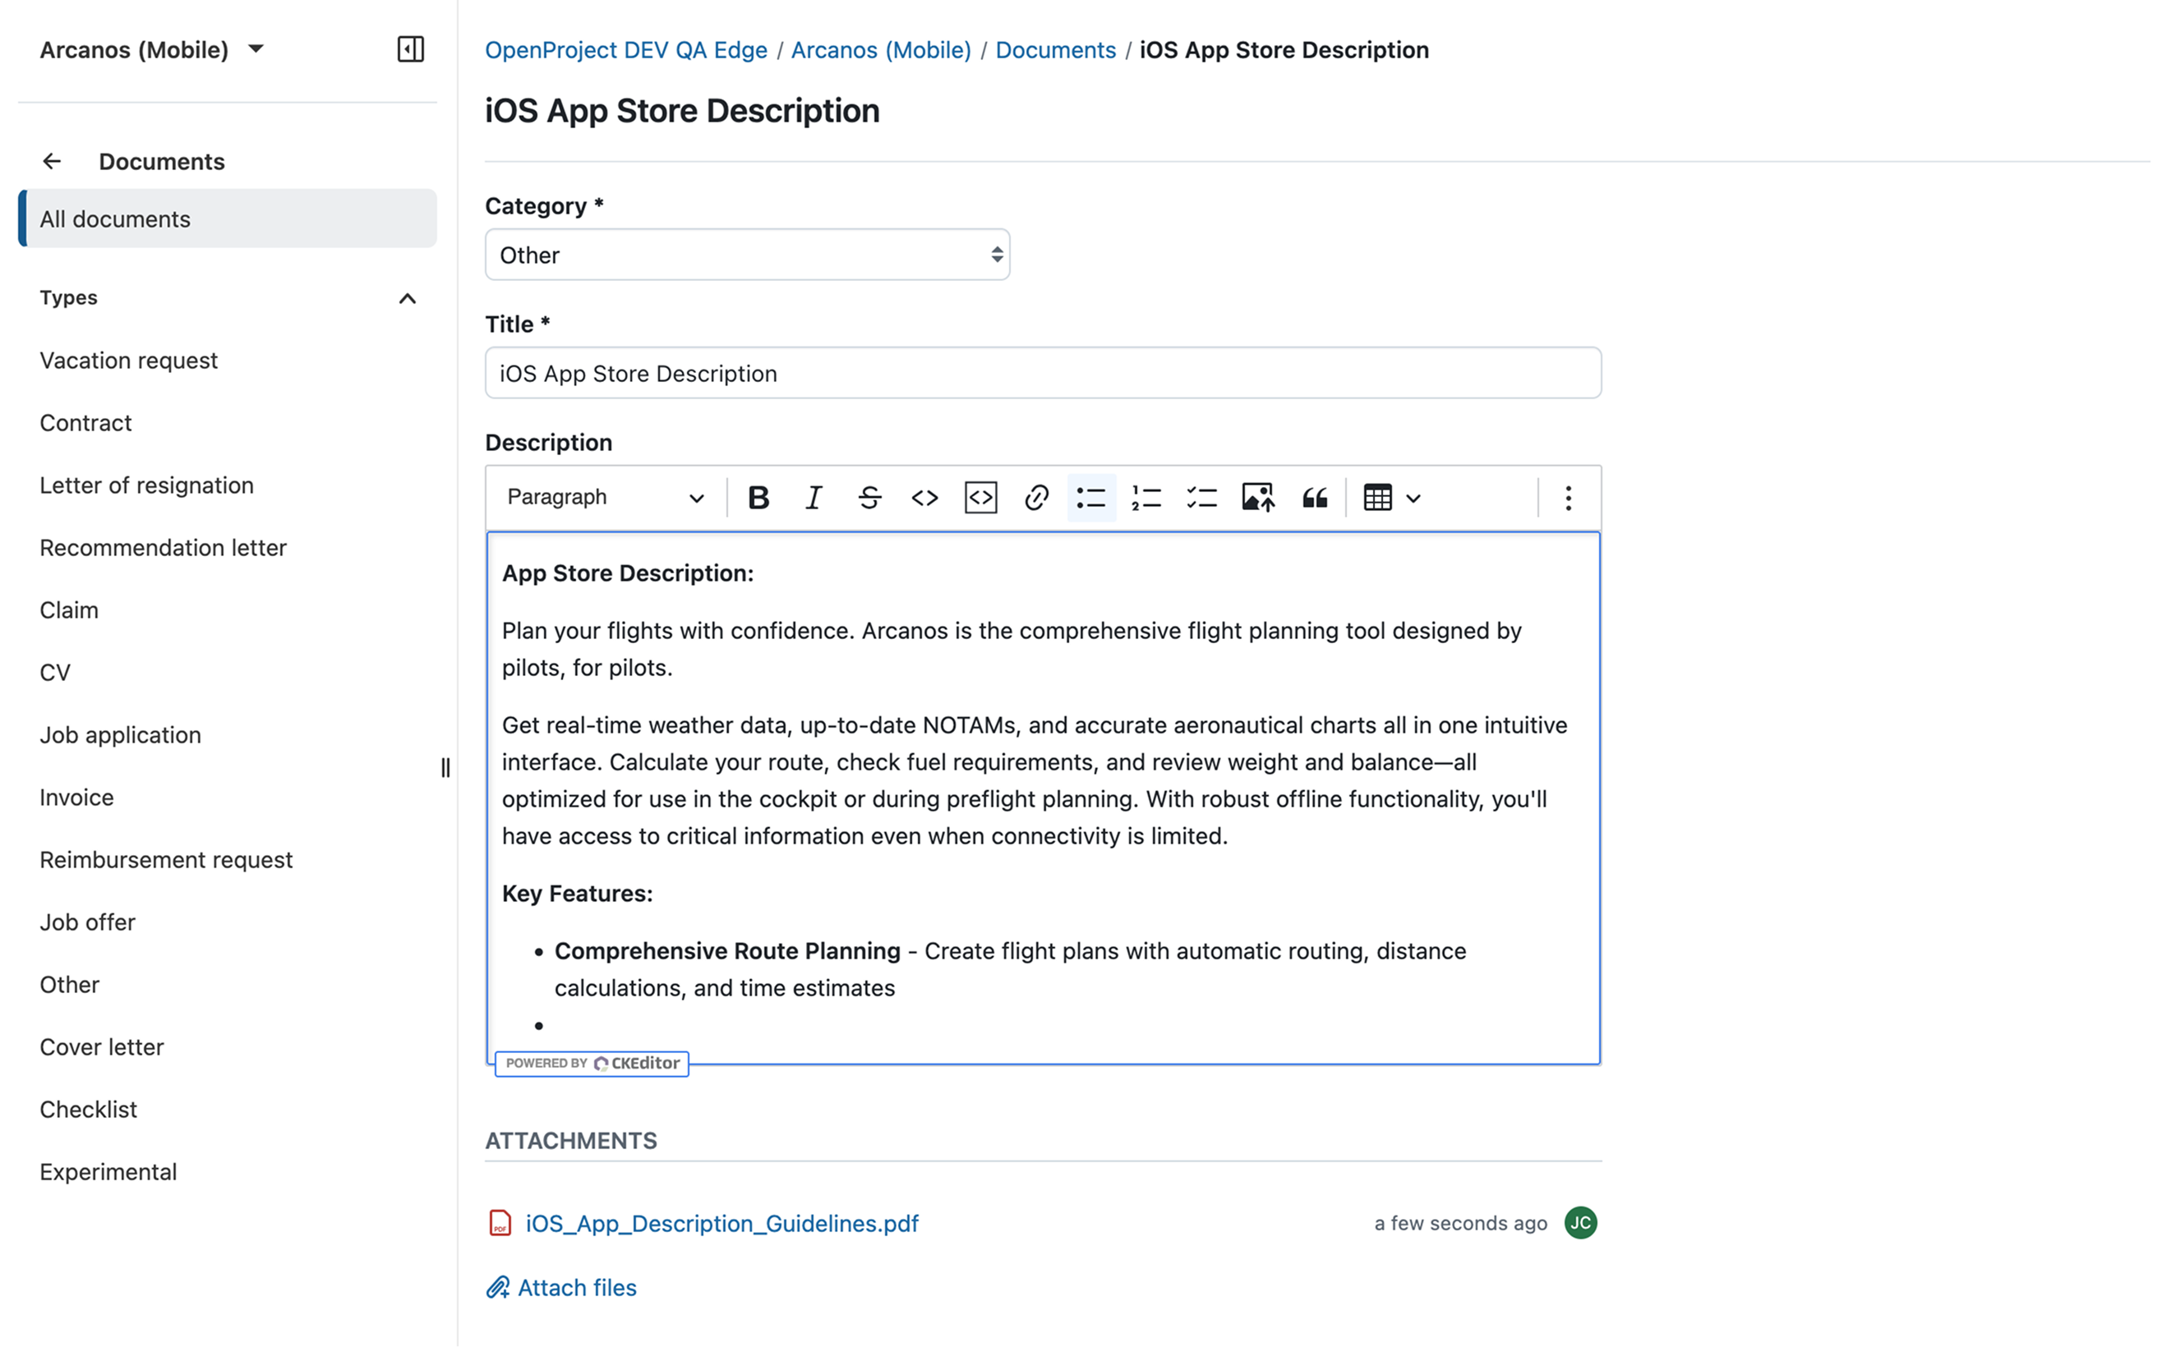This screenshot has height=1347, width=2176.
Task: Toggle strikethrough formatting
Action: [x=869, y=497]
